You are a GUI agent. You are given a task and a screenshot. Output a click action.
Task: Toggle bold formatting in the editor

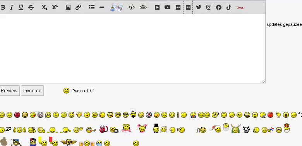click(x=3, y=7)
